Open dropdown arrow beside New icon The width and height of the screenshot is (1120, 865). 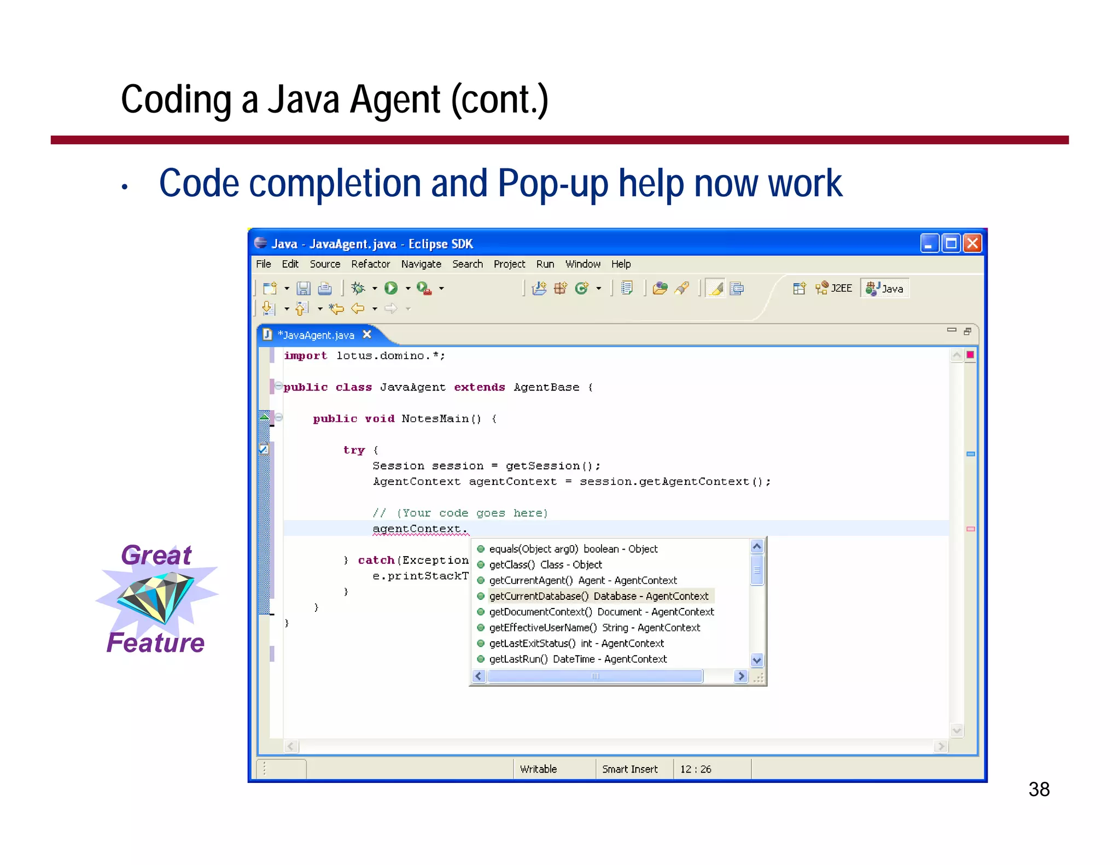287,289
